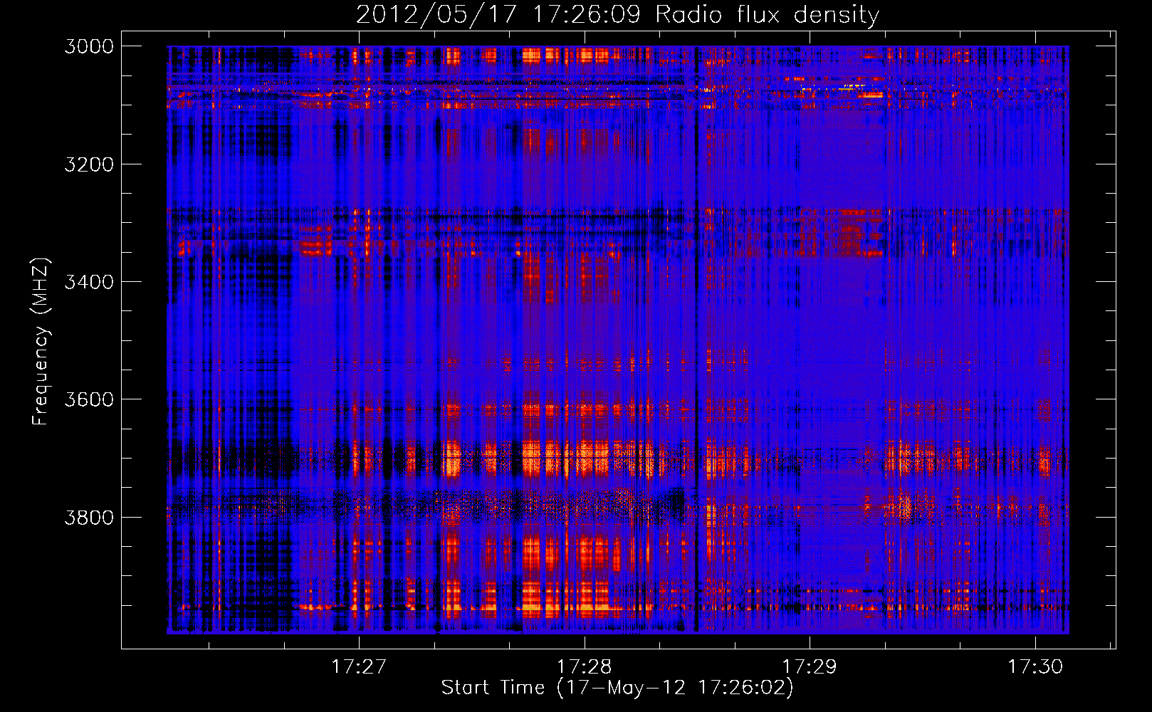Click the 3800 frequency axis label

[x=89, y=517]
